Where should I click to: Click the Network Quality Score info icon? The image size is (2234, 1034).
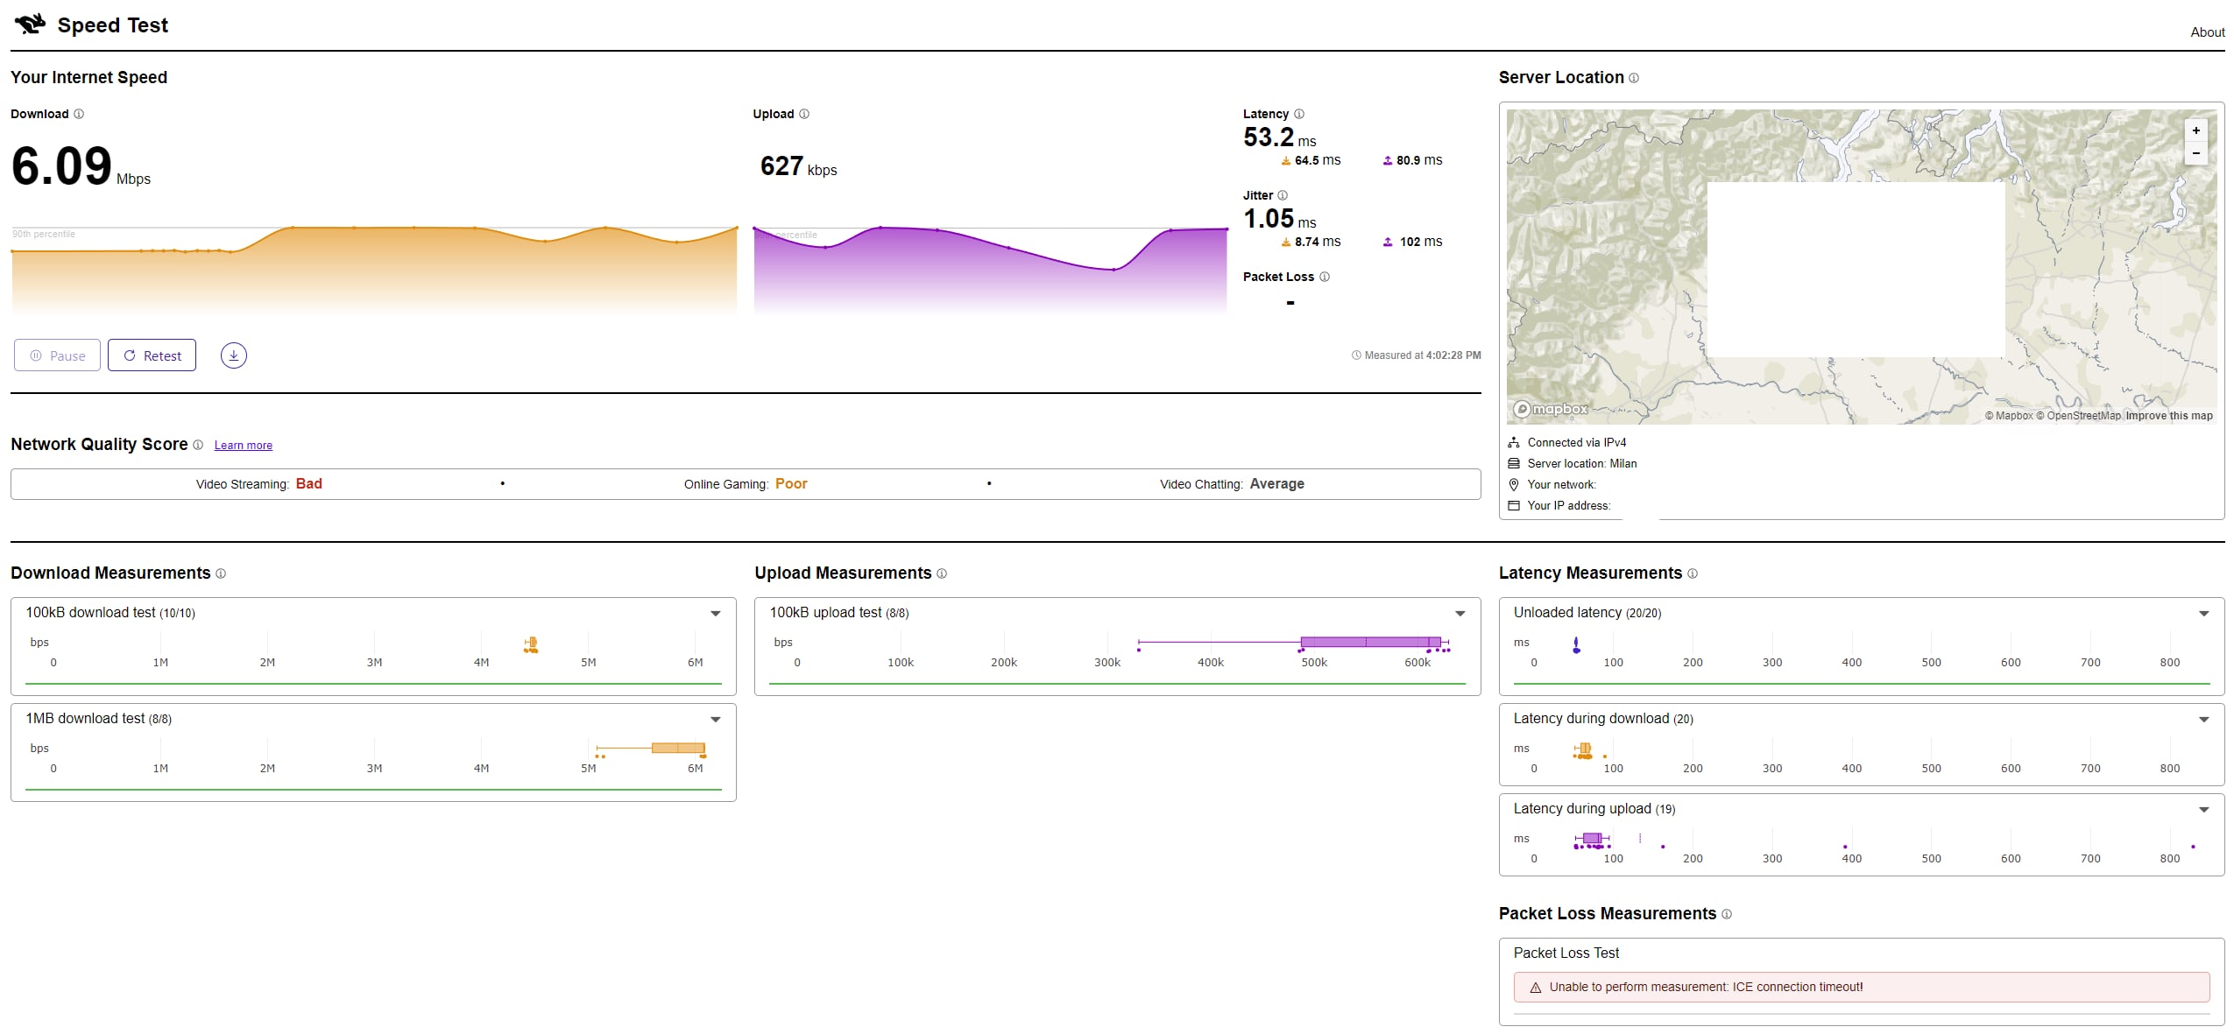(x=198, y=445)
